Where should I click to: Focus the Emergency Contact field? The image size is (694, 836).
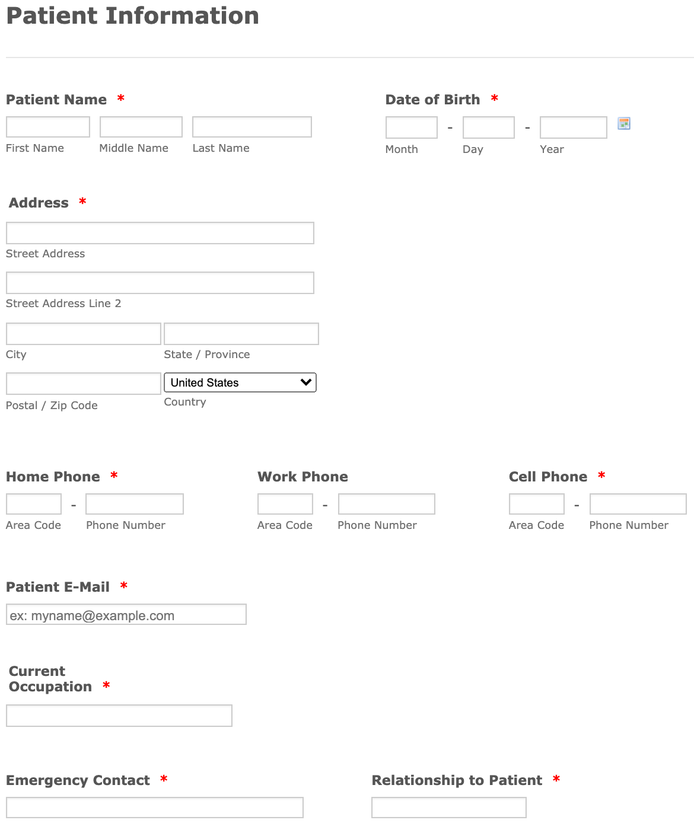(154, 808)
